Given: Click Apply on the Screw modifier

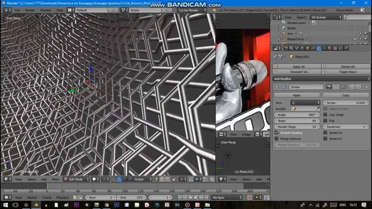Looking at the screenshot, I should (297, 95).
